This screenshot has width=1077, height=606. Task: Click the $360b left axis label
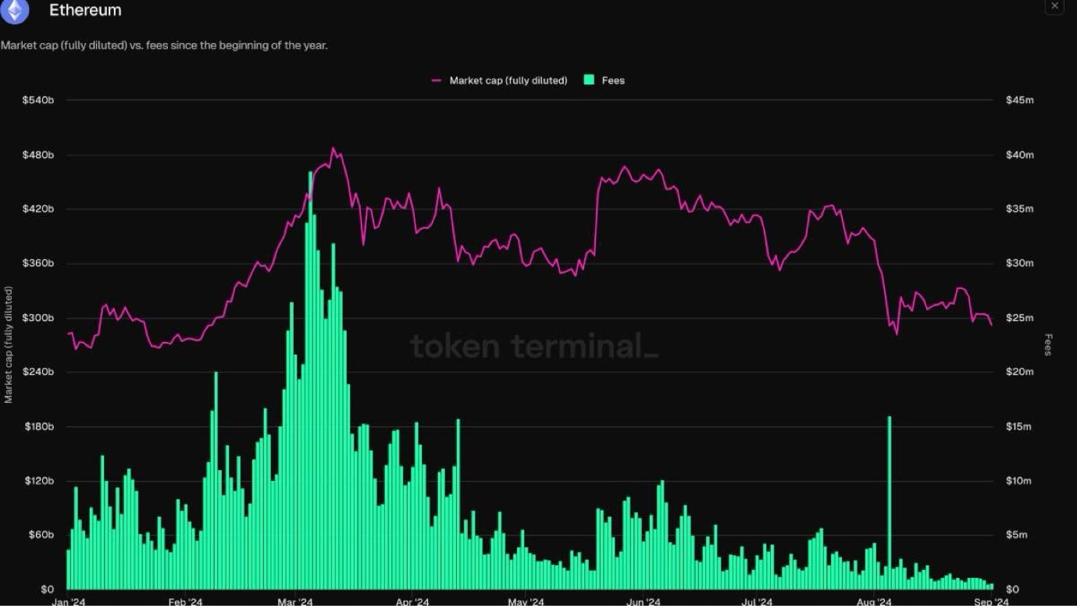point(37,263)
